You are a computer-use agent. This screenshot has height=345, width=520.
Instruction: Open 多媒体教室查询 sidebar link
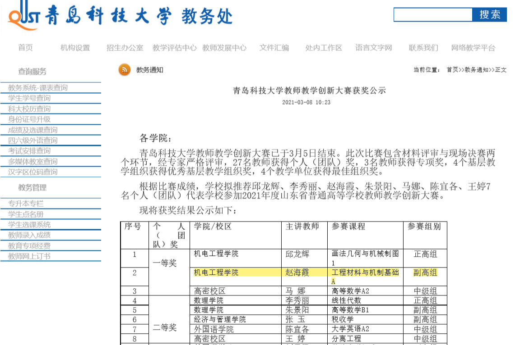33,161
